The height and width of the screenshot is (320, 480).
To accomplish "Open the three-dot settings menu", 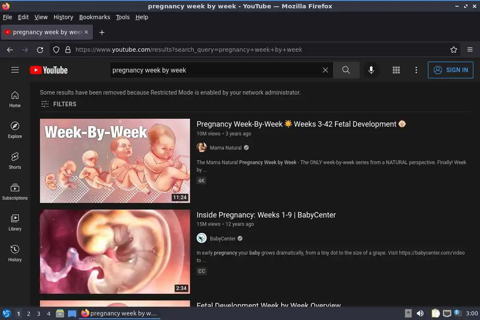I will click(x=416, y=70).
